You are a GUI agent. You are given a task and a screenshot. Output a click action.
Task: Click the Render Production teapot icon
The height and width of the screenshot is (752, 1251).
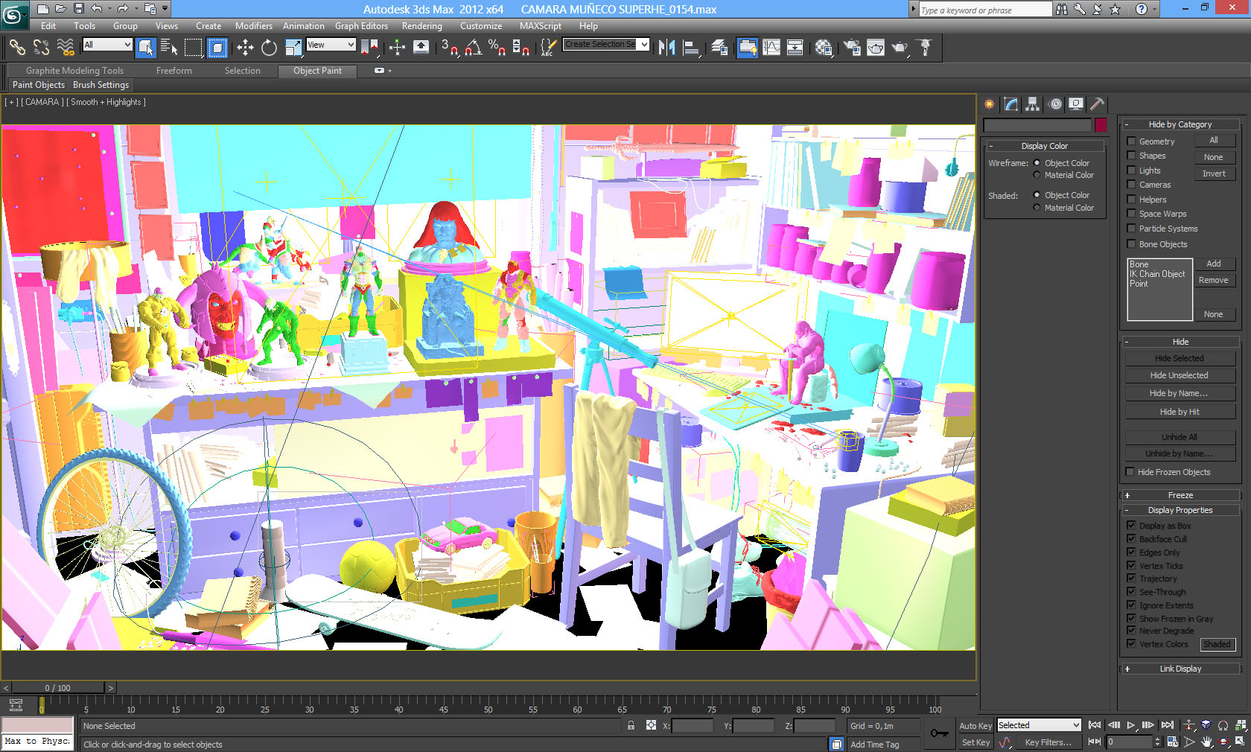[x=900, y=48]
